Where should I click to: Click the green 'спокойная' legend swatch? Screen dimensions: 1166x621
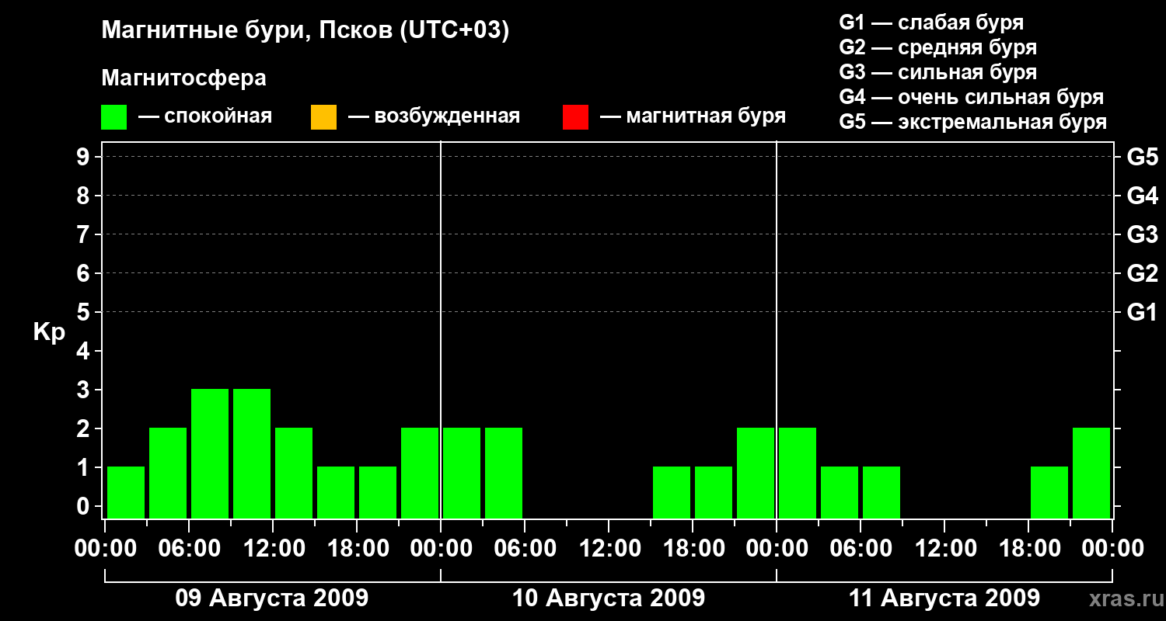tap(114, 117)
